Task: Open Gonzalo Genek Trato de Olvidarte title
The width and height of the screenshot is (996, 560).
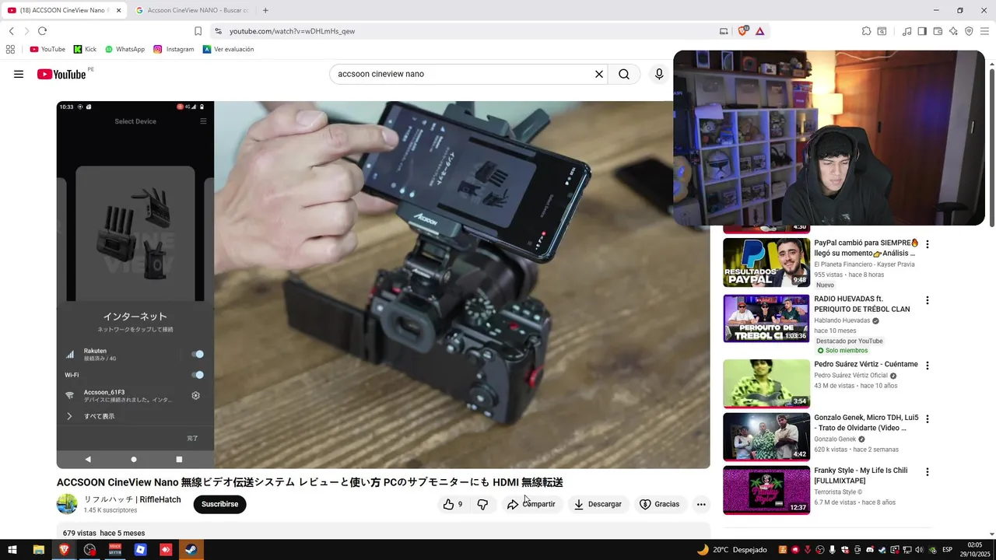Action: [866, 423]
